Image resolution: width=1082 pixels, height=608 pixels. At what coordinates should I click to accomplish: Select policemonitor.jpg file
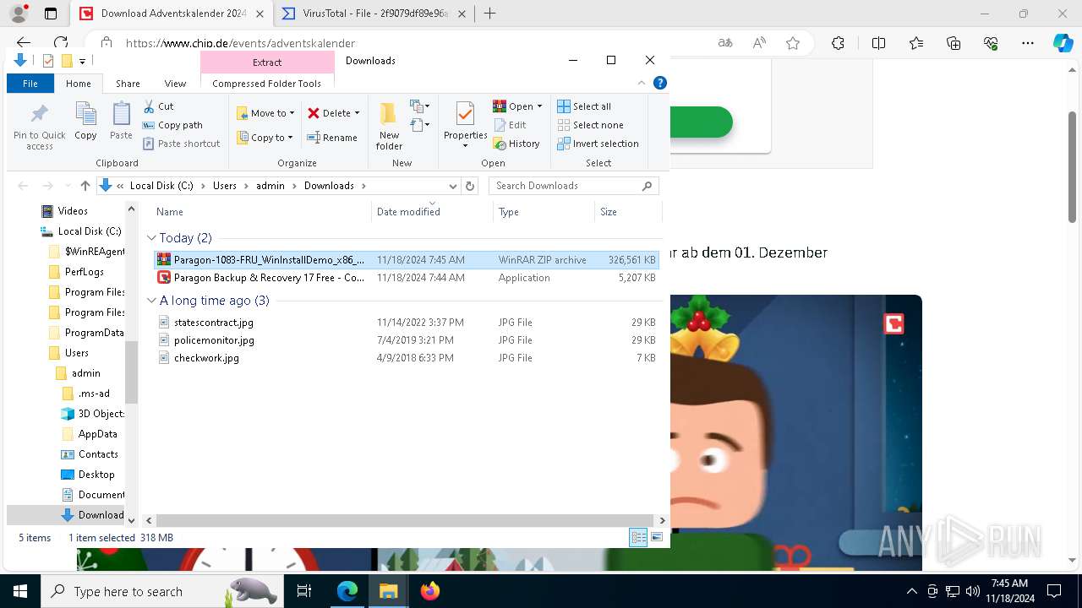[406, 340]
